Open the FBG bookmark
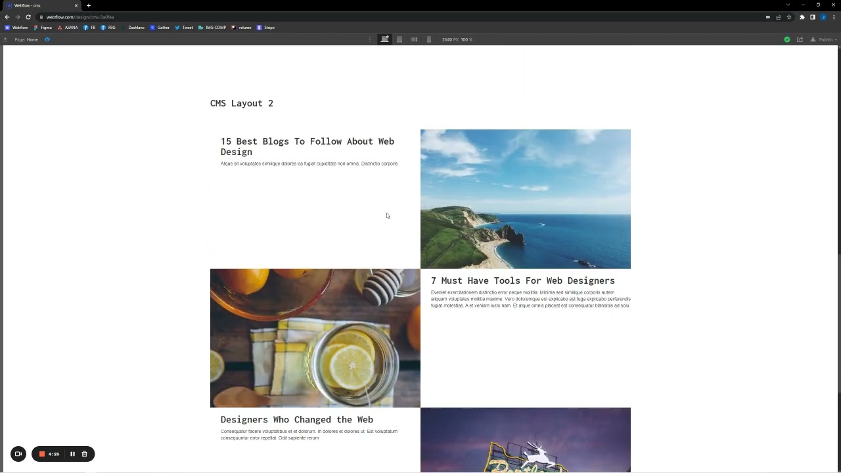This screenshot has width=841, height=473. [x=108, y=28]
